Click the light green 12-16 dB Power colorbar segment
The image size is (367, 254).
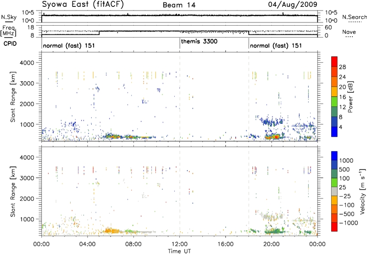pyautogui.click(x=334, y=101)
